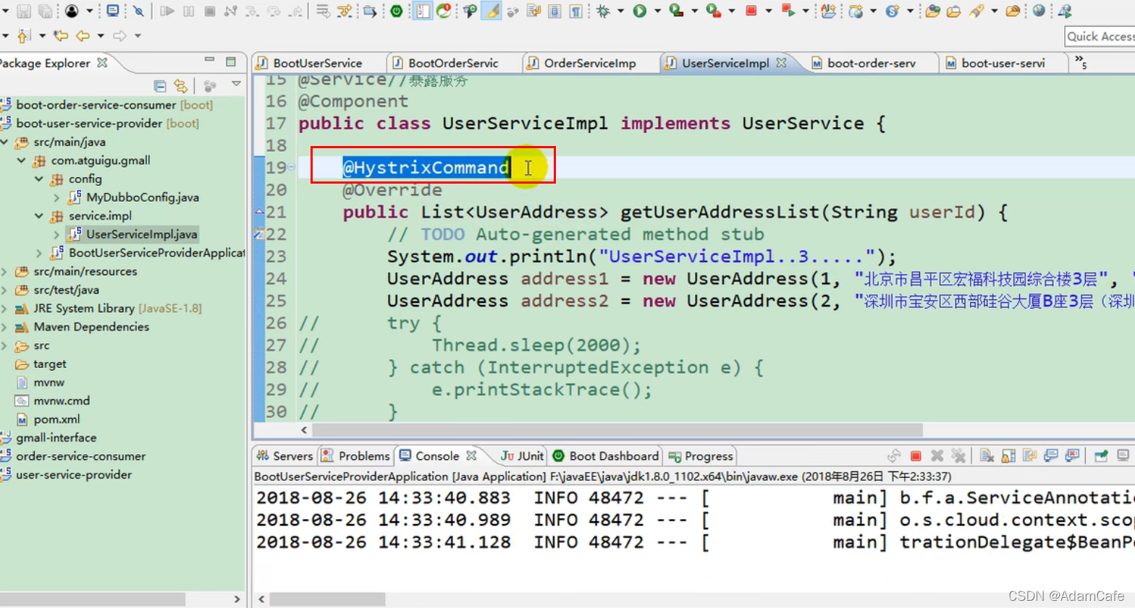Click the Spring Boot green power icon
This screenshot has width=1135, height=608.
[396, 11]
